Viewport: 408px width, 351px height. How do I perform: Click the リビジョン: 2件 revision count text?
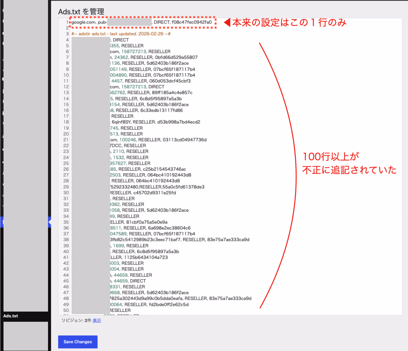76,320
